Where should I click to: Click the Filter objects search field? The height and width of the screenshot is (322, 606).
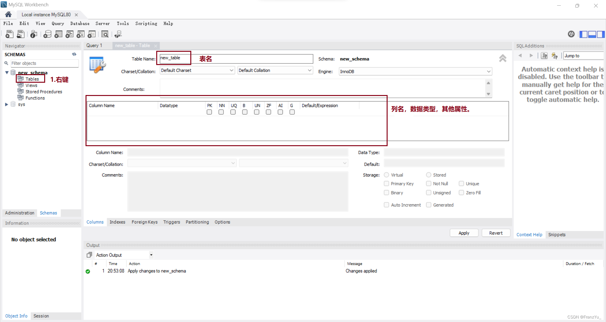click(x=44, y=63)
